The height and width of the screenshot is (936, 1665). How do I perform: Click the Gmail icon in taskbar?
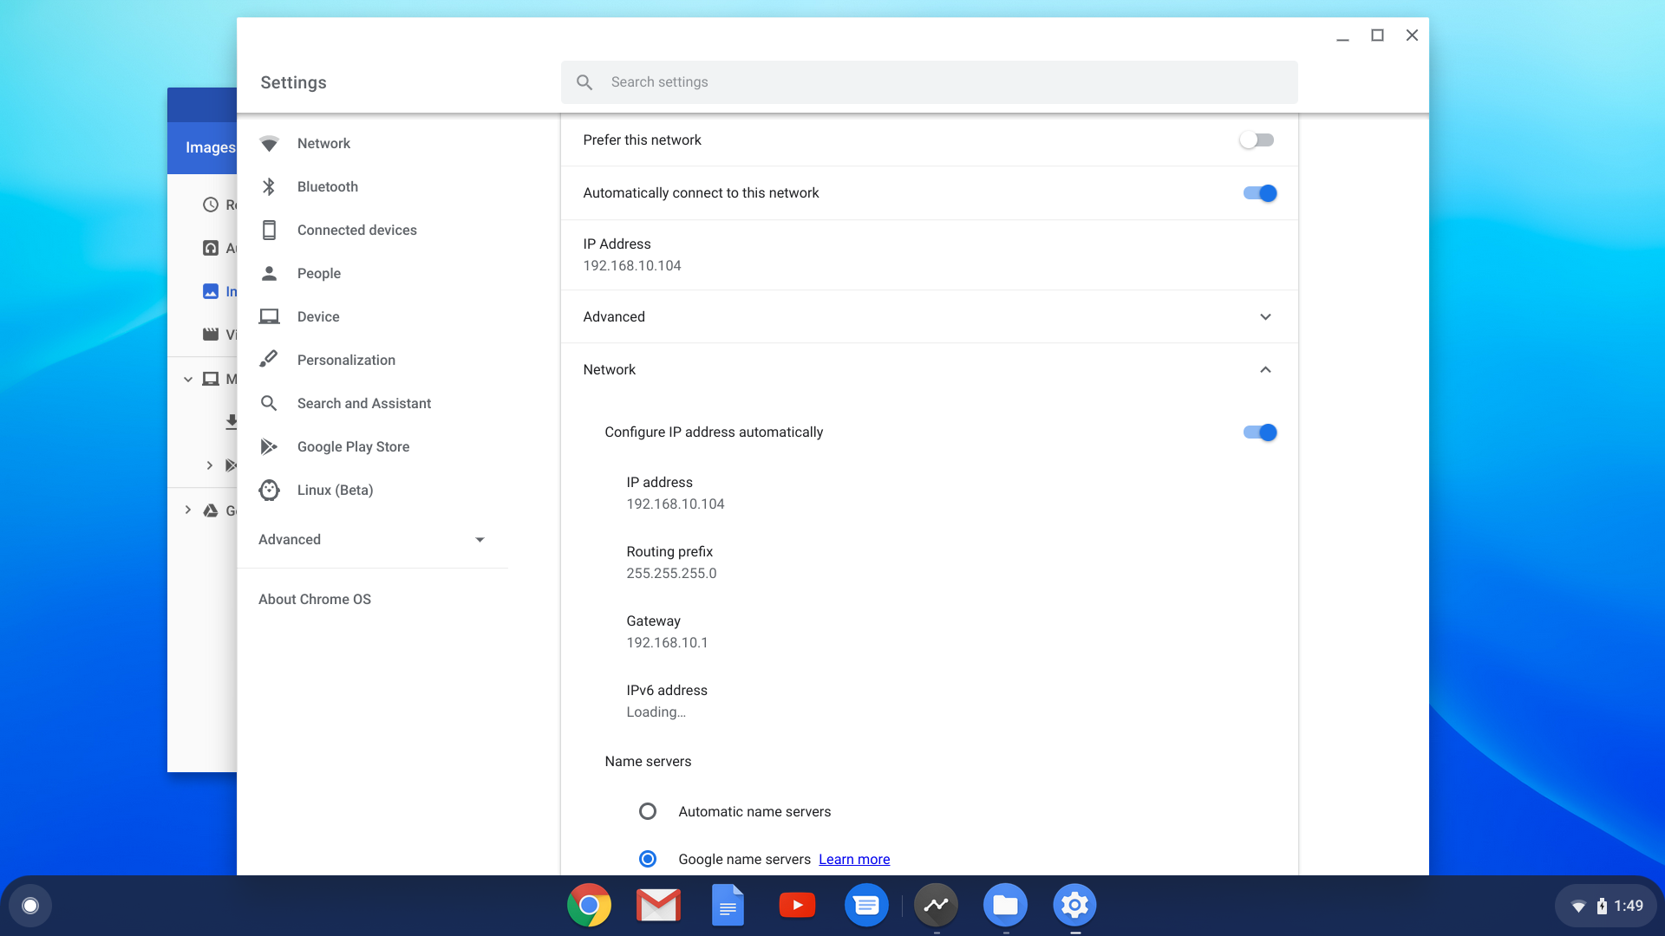click(657, 905)
